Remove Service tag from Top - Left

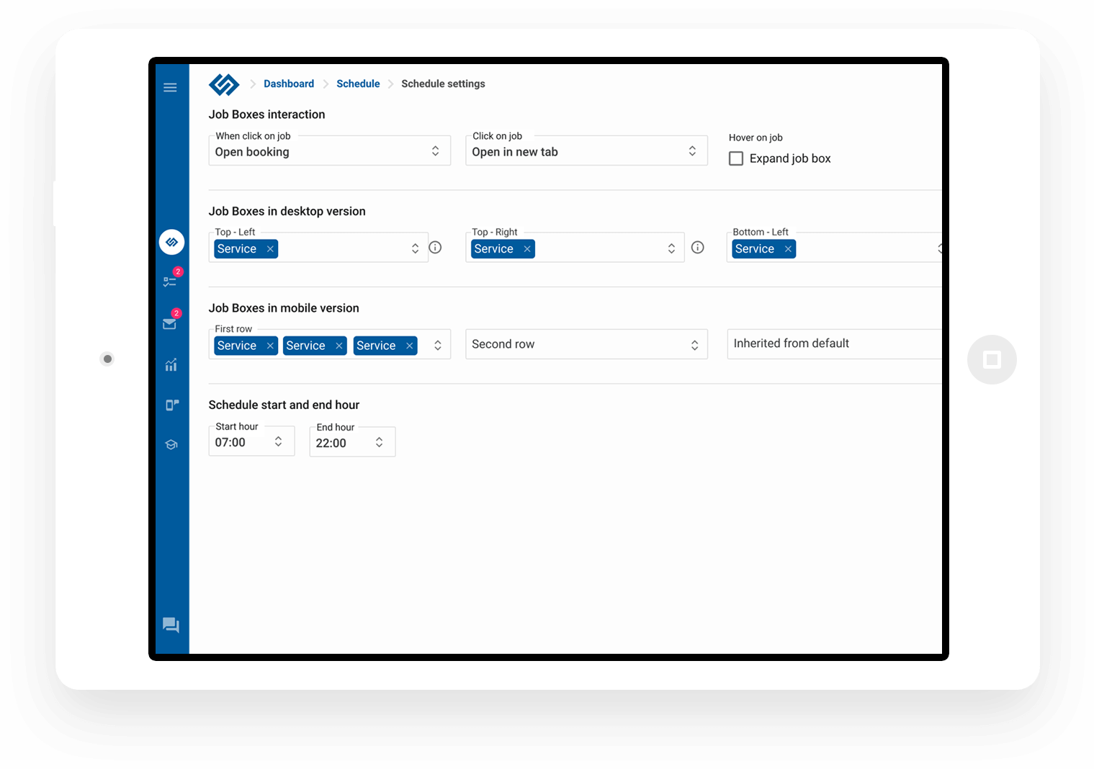270,249
